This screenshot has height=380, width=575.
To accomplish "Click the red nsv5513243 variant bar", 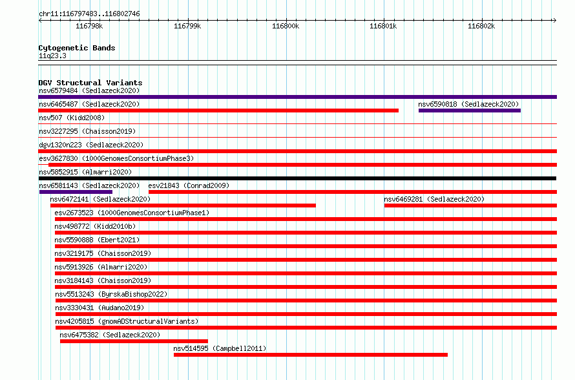I will click(x=306, y=301).
